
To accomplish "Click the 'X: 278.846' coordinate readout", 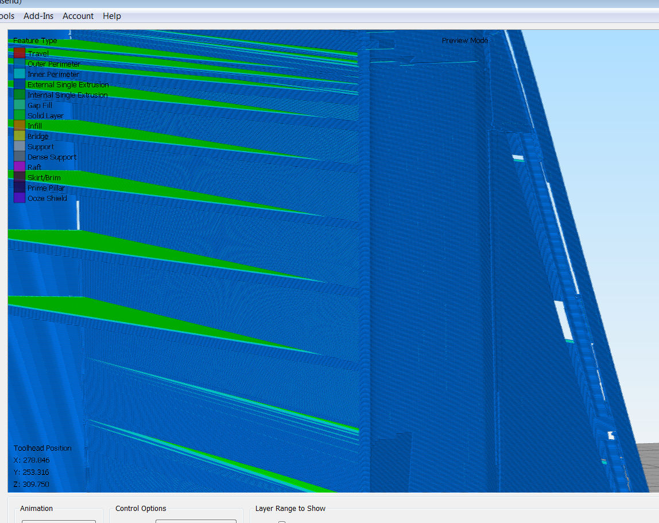I will pos(32,460).
